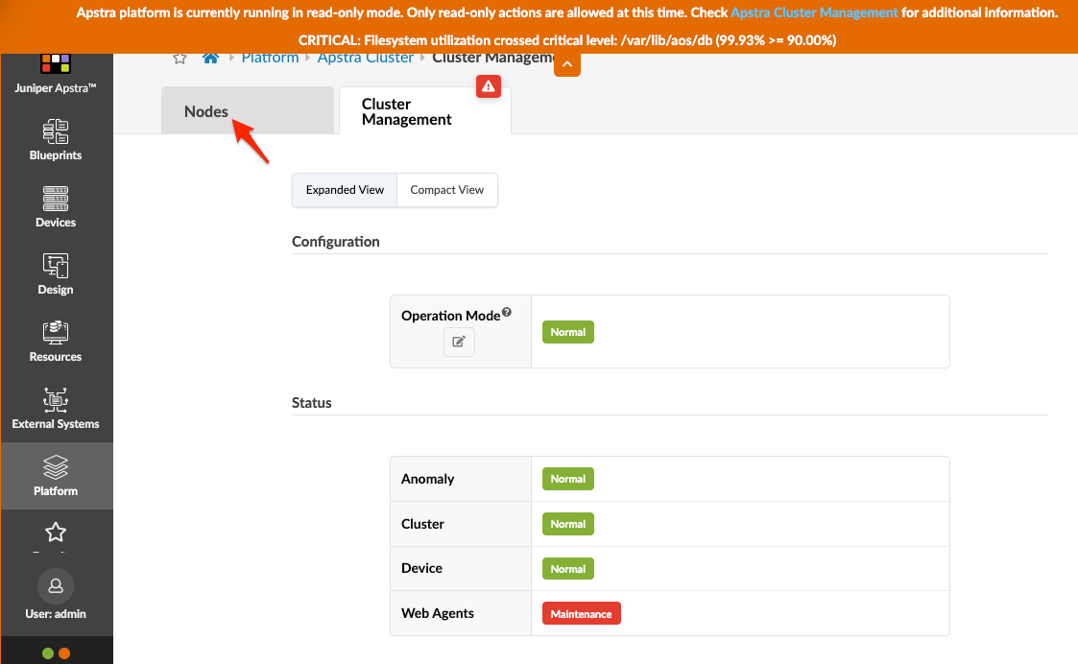Click the Configuration section heading

click(336, 241)
